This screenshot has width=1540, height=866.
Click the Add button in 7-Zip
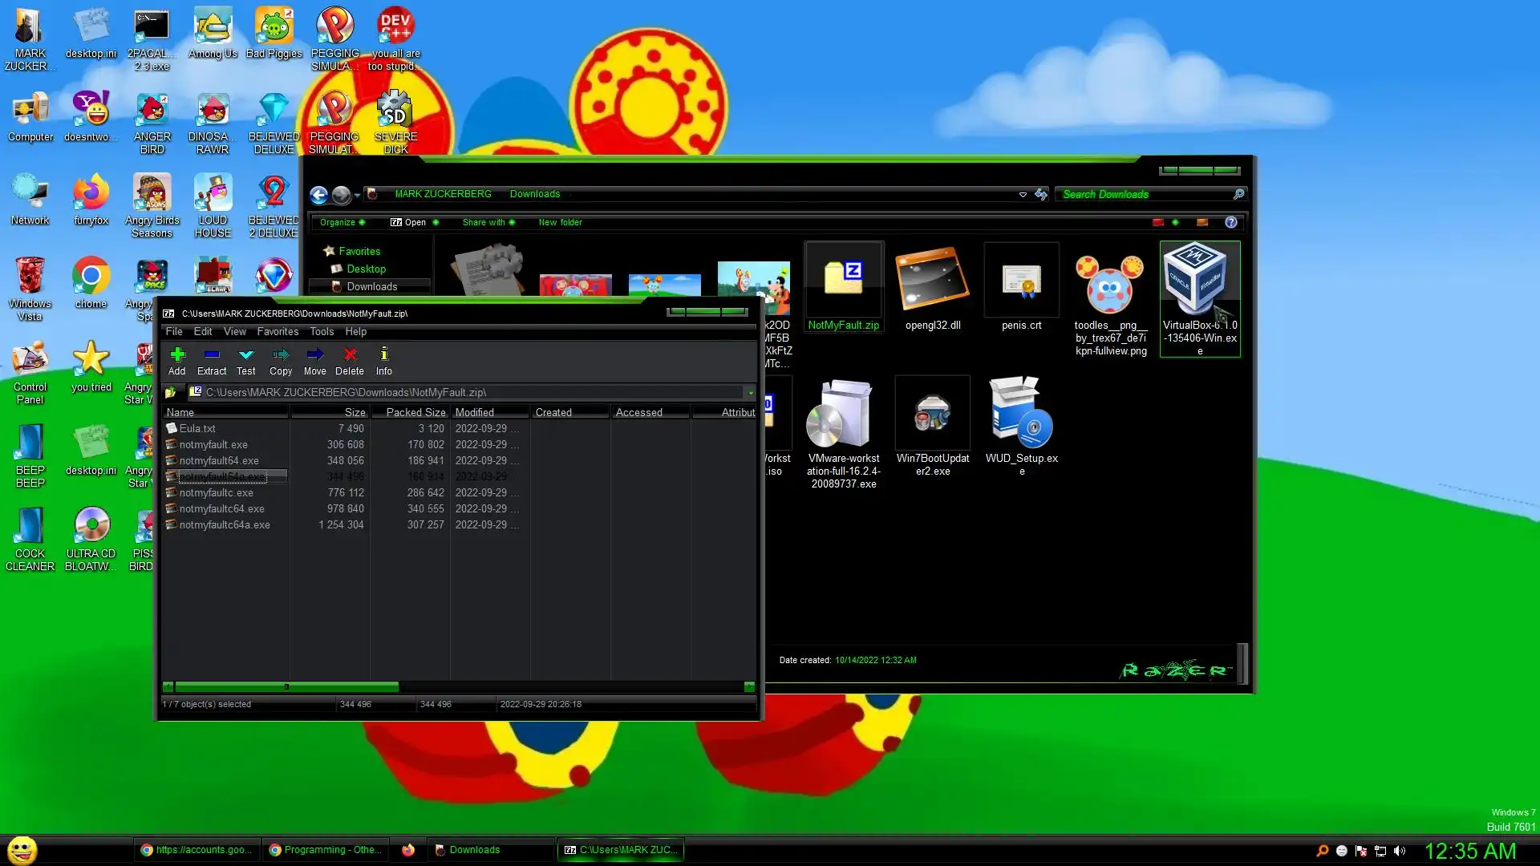pyautogui.click(x=177, y=360)
